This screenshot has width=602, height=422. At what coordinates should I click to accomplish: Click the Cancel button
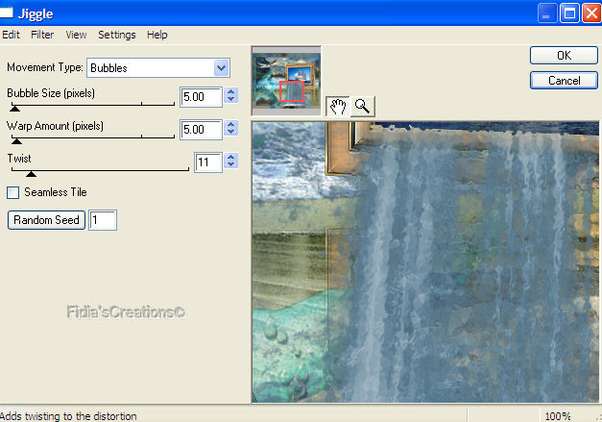pos(564,81)
